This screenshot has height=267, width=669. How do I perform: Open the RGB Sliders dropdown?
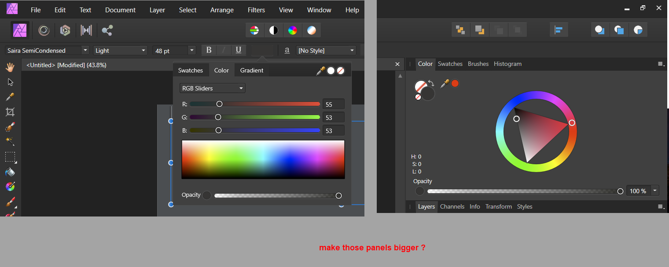click(x=212, y=88)
